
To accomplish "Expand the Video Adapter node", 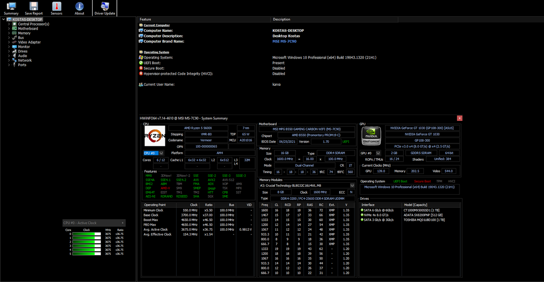I will [x=9, y=42].
